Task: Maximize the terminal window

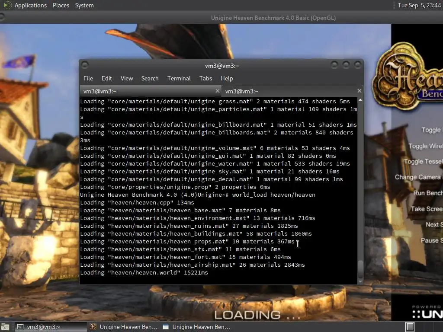Action: [346, 65]
